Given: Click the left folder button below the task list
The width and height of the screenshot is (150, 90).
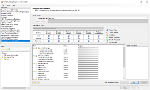Looking at the screenshot, I should 34,82.
